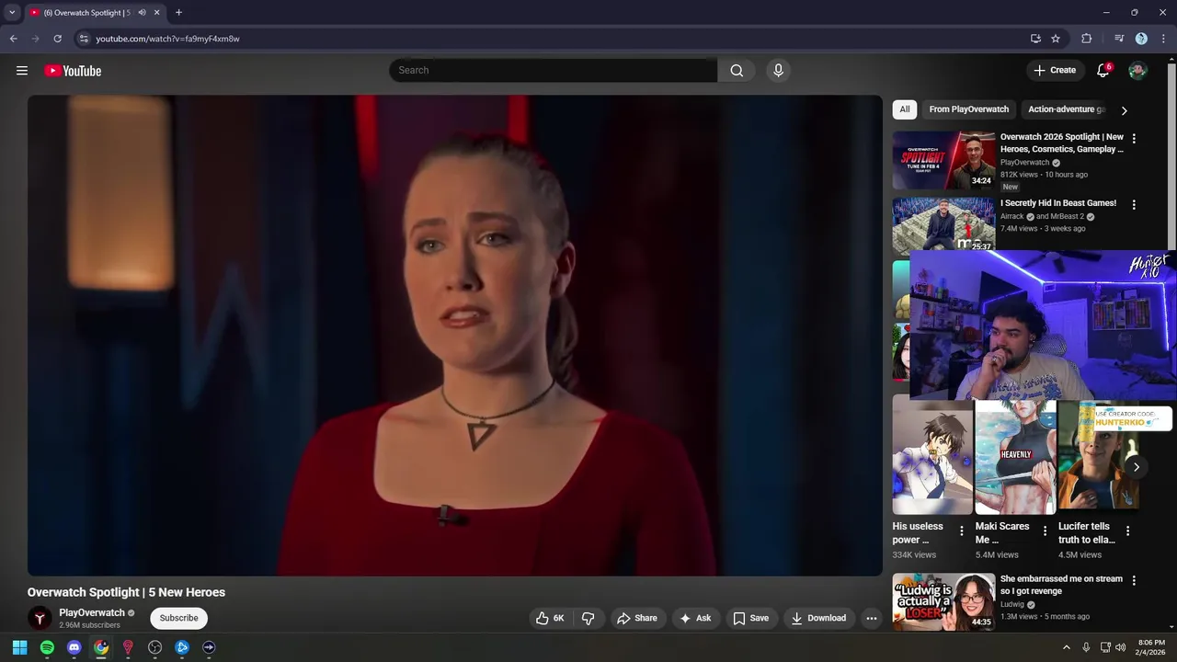Open She embarrassed me on stream title

[1061, 585]
